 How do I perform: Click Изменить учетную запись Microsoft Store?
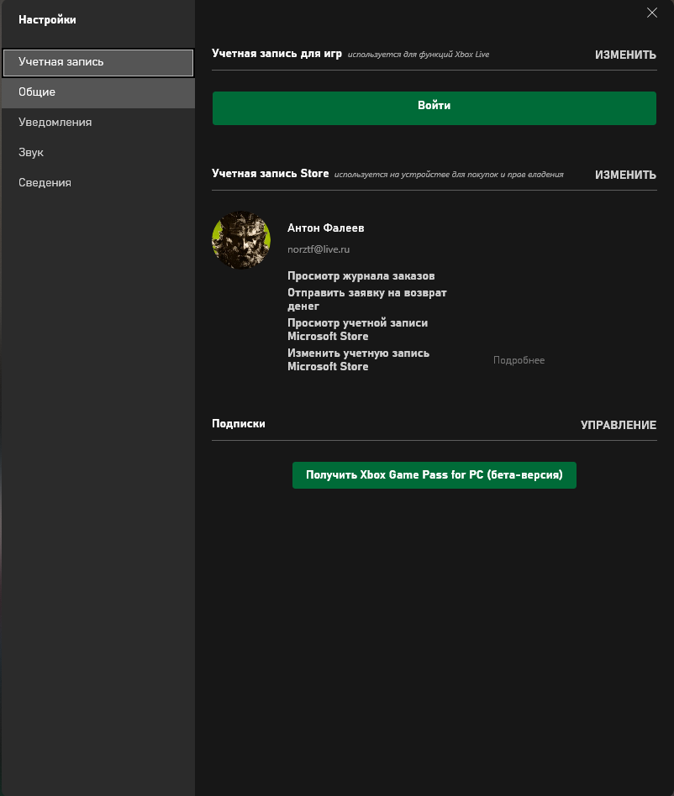(x=358, y=360)
